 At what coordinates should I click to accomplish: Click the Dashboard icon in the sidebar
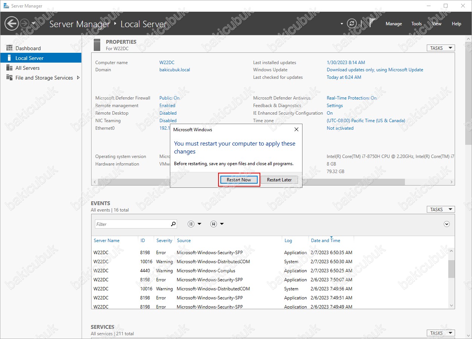(x=9, y=48)
